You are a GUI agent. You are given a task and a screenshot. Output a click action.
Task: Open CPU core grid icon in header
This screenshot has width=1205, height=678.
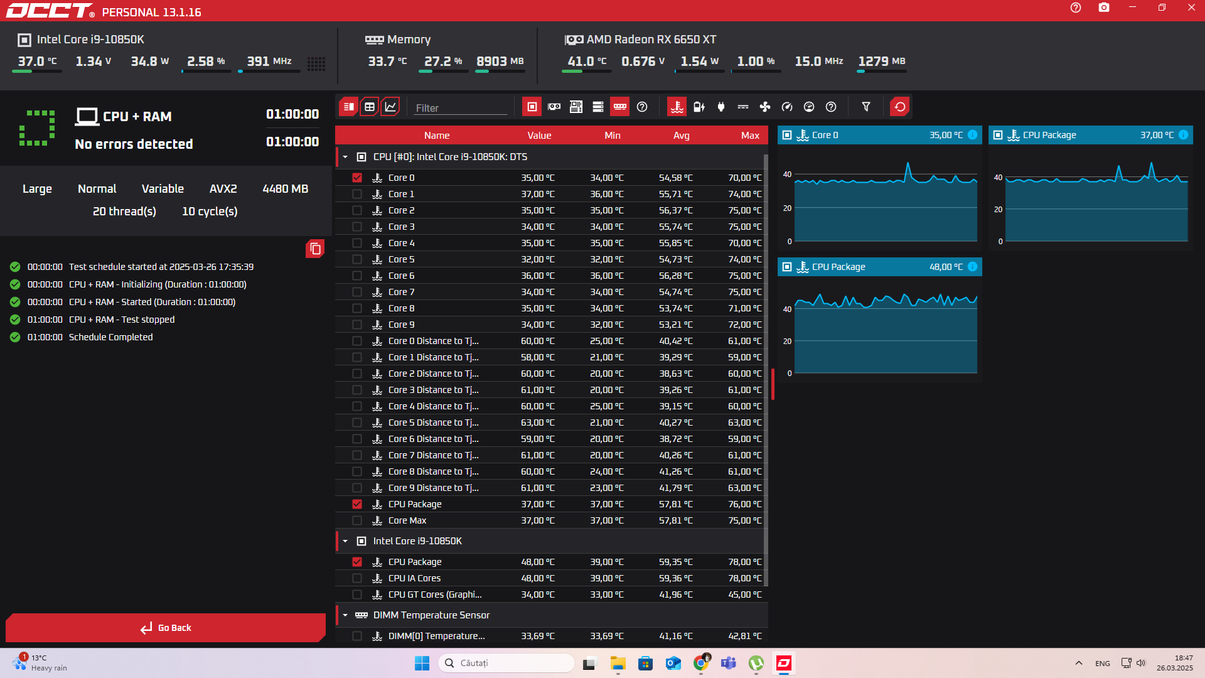(x=316, y=63)
